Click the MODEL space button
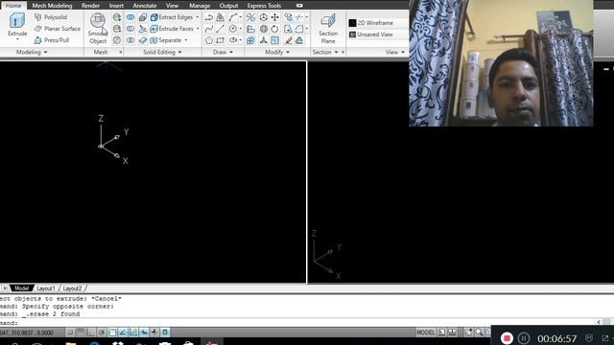614x345 pixels. click(x=426, y=333)
